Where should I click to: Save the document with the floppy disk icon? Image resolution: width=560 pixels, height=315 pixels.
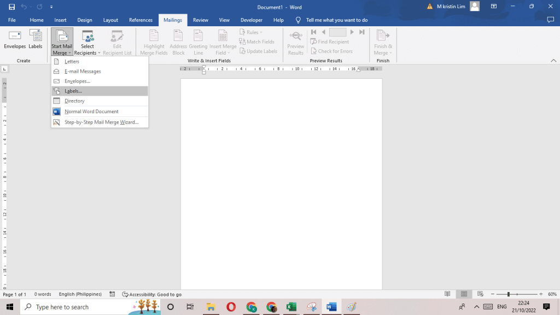click(11, 7)
